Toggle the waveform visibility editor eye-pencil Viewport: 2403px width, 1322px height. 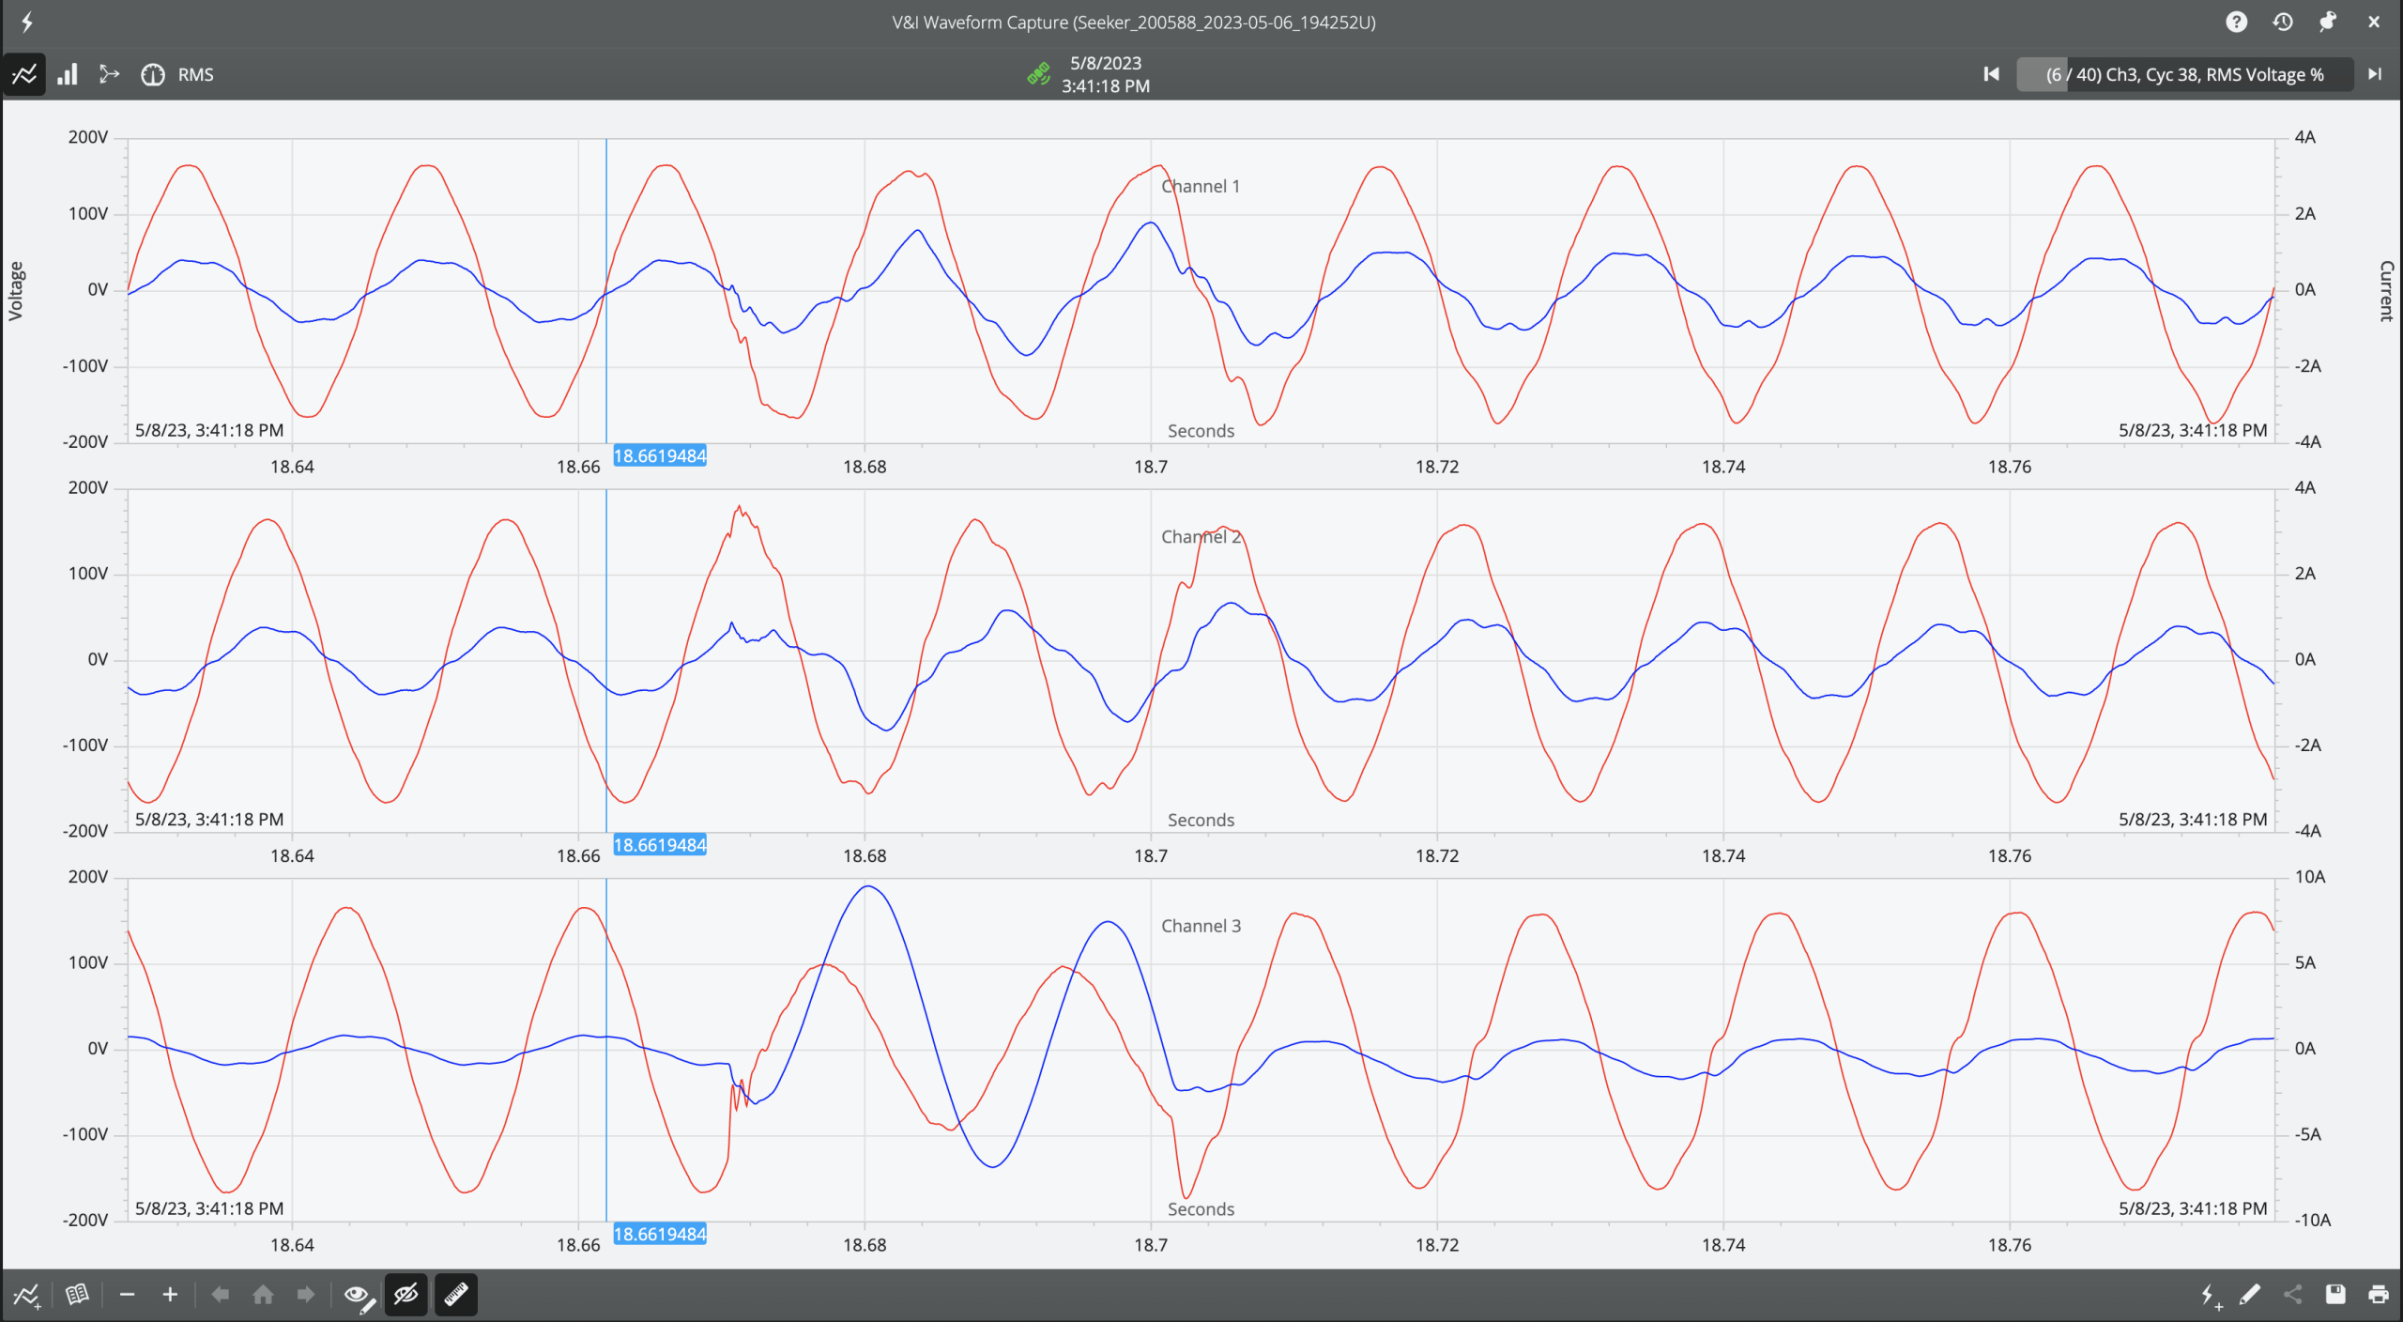(x=359, y=1294)
